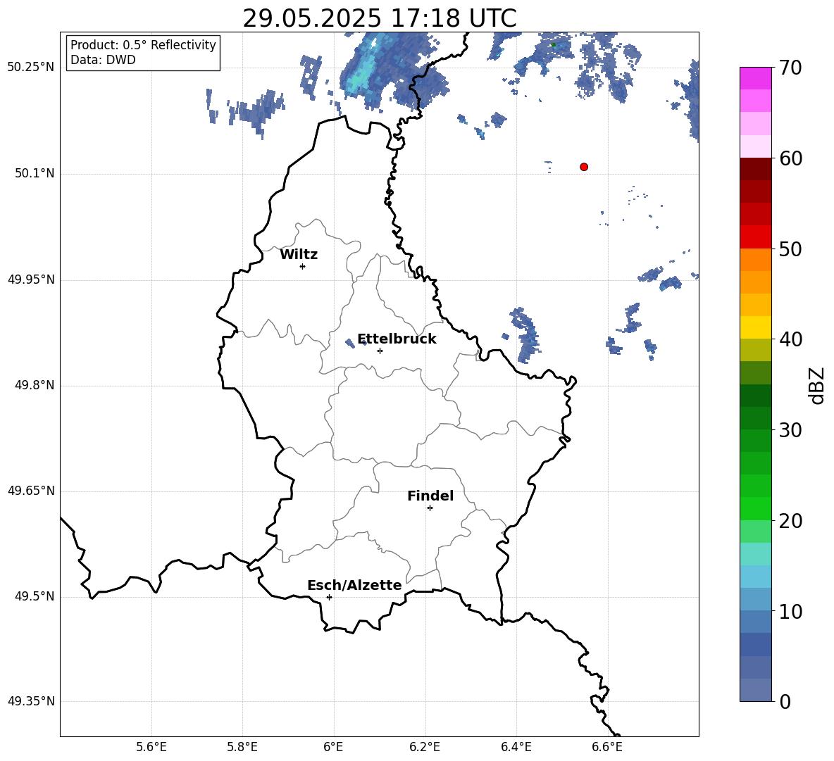Click the Wiltz city label

point(299,255)
